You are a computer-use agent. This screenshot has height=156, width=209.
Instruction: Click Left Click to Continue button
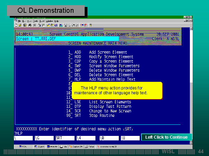point(166,137)
